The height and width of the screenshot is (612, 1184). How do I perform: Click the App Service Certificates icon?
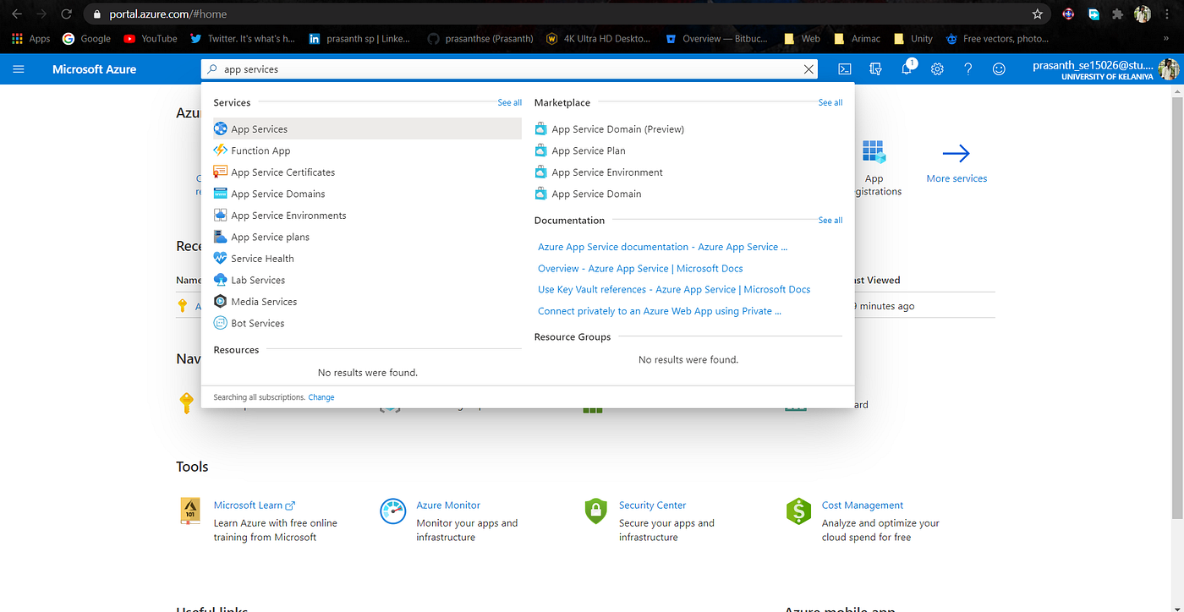pos(220,172)
